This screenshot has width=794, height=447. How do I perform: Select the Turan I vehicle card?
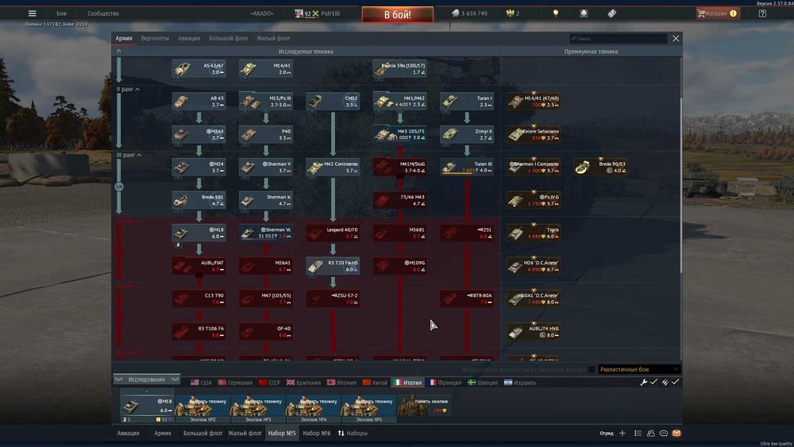click(467, 102)
